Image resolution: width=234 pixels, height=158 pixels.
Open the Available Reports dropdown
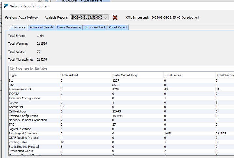(x=105, y=17)
